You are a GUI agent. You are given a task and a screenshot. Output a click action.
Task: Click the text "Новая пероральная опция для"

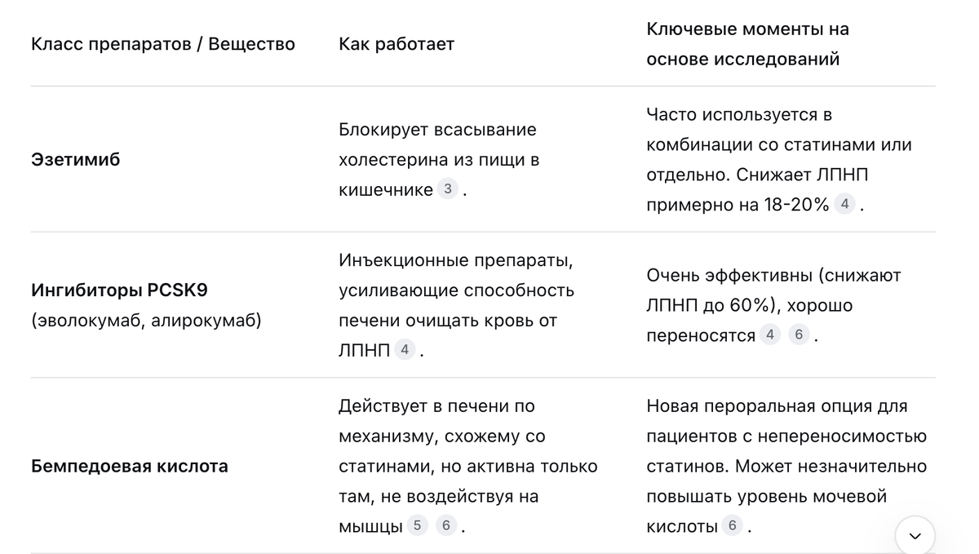point(777,406)
